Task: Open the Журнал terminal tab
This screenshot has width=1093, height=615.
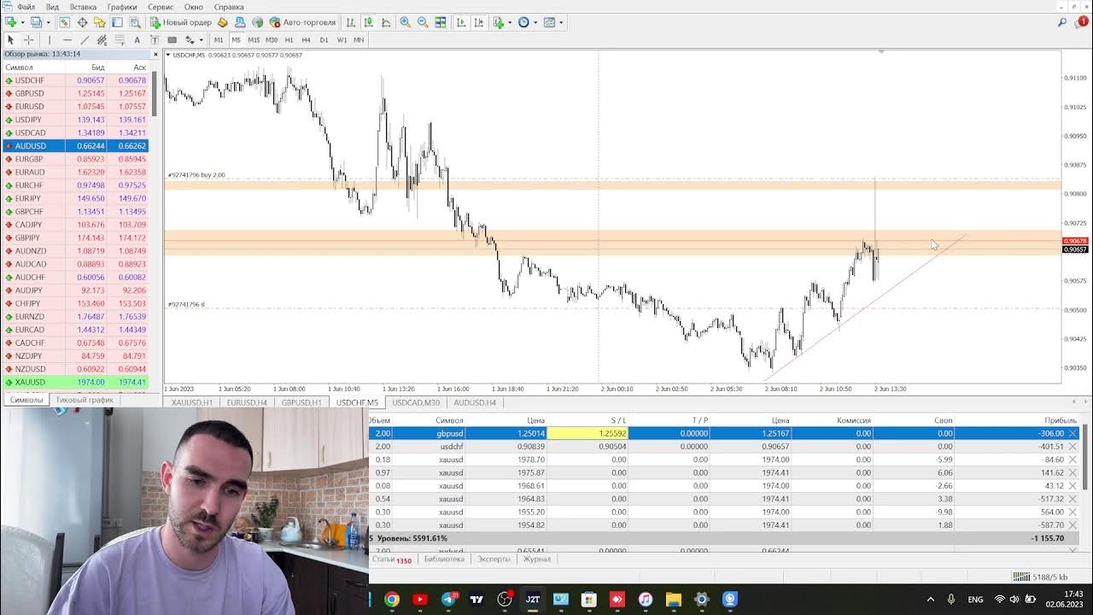Action: (537, 559)
